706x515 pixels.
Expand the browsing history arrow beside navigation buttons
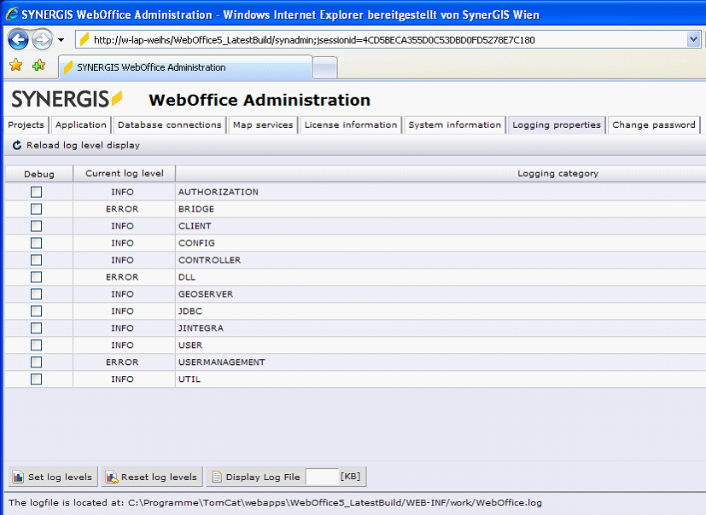click(x=60, y=39)
